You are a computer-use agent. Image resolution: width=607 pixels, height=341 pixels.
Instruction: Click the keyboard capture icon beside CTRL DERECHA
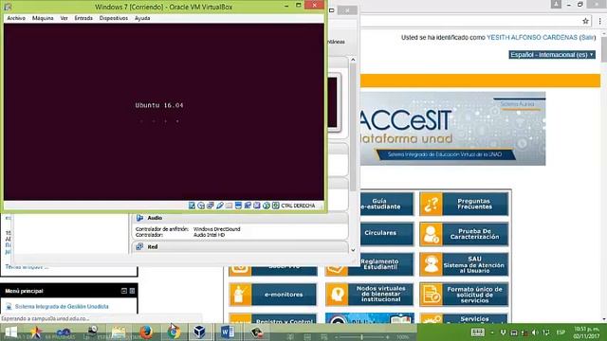(x=275, y=206)
